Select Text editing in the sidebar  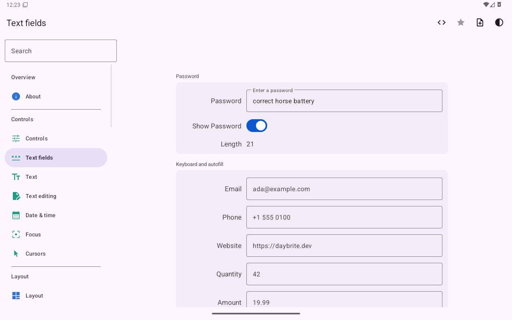coord(56,196)
